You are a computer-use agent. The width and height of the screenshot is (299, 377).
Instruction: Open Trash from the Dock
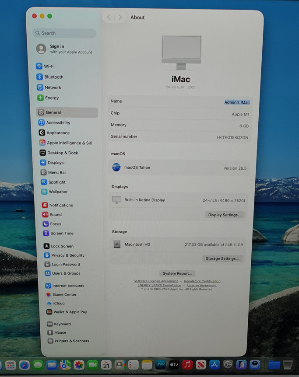[x=288, y=365]
